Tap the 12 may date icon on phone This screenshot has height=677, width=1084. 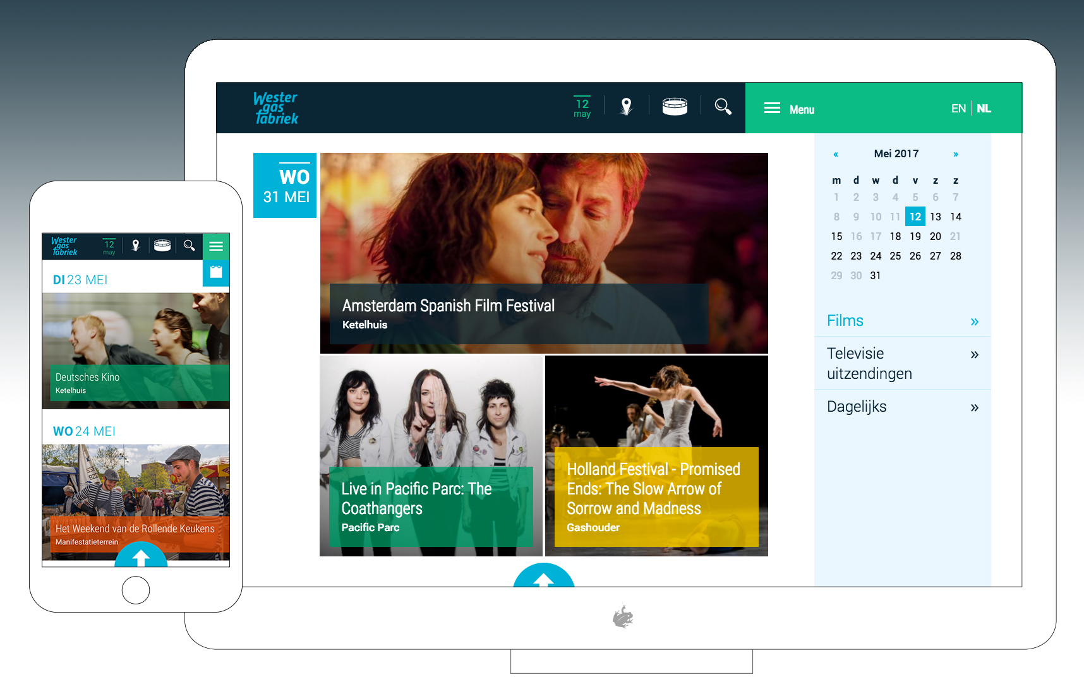click(109, 246)
